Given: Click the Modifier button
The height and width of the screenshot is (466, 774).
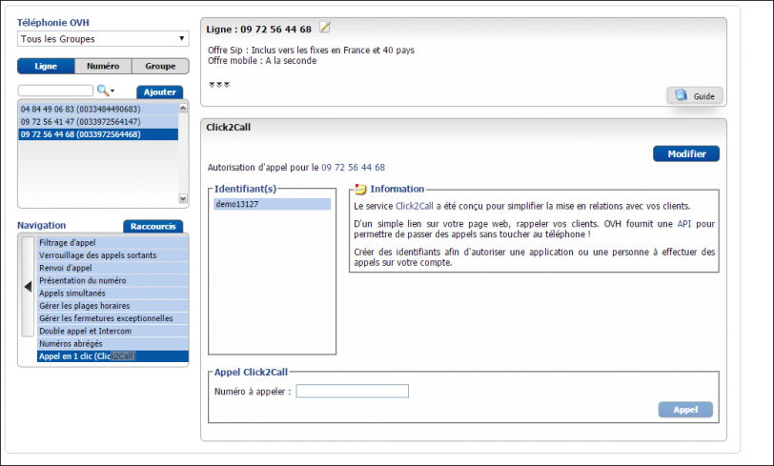Looking at the screenshot, I should [686, 153].
